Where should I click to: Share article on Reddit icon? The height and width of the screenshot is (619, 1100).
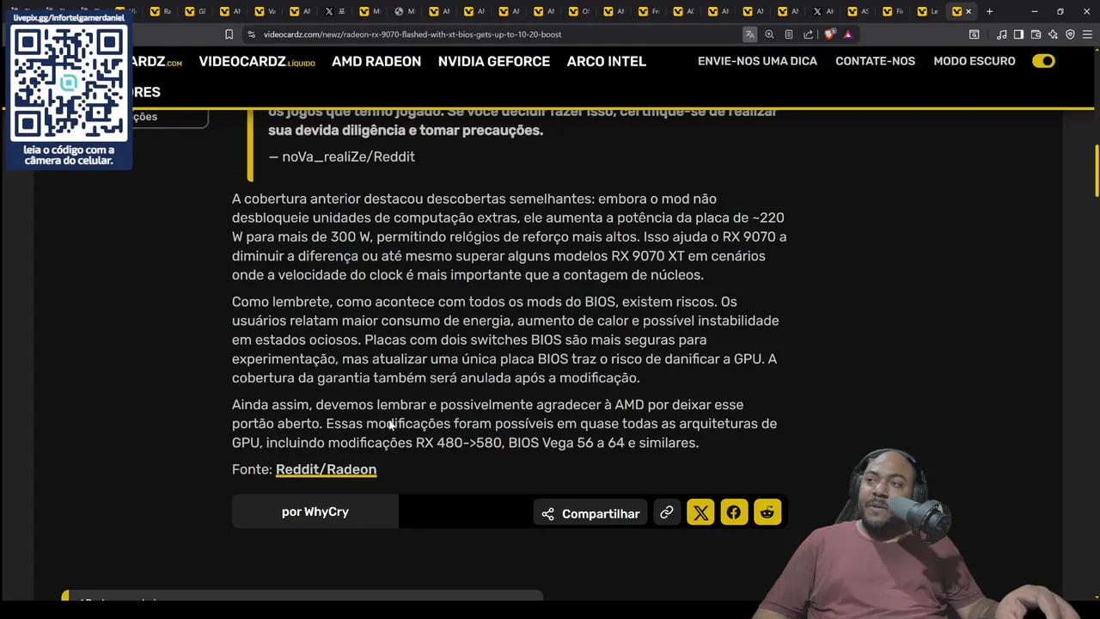click(767, 513)
